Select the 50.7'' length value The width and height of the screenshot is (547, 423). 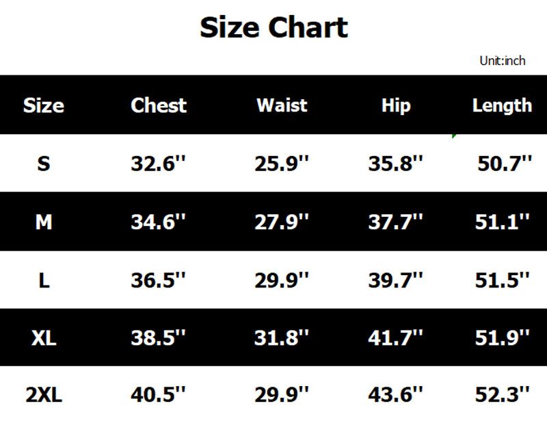pyautogui.click(x=505, y=164)
